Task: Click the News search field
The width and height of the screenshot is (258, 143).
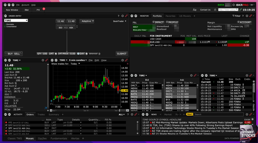Action: [x=218, y=114]
